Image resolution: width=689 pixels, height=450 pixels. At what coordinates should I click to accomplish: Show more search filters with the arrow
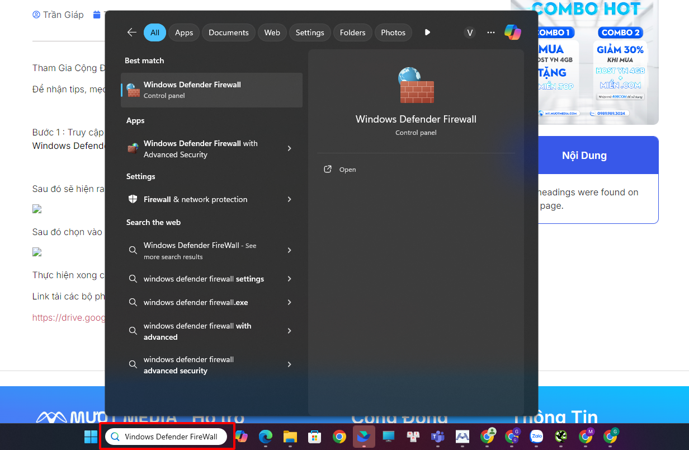coord(427,32)
